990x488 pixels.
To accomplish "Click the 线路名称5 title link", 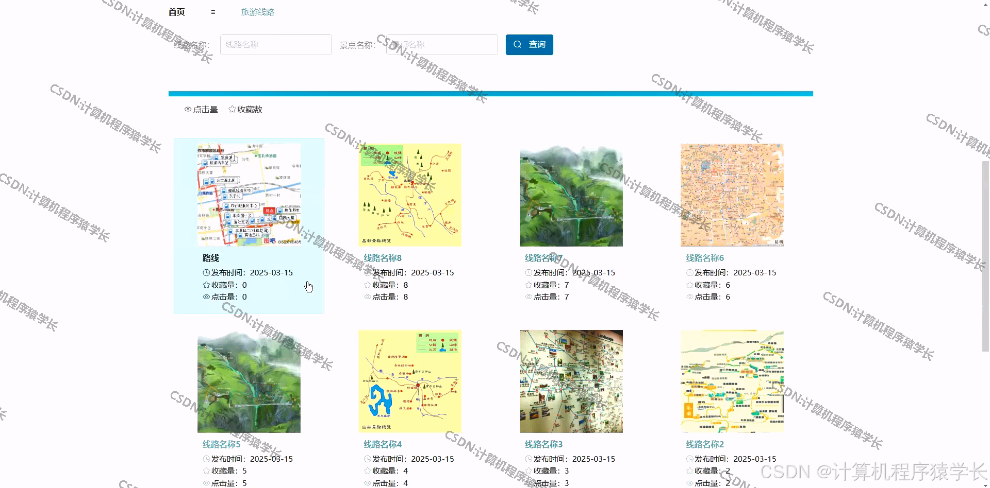I will tap(221, 444).
